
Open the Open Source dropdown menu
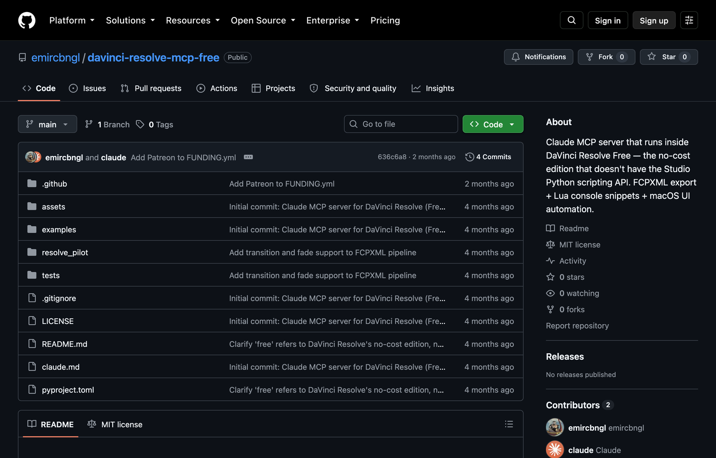263,20
